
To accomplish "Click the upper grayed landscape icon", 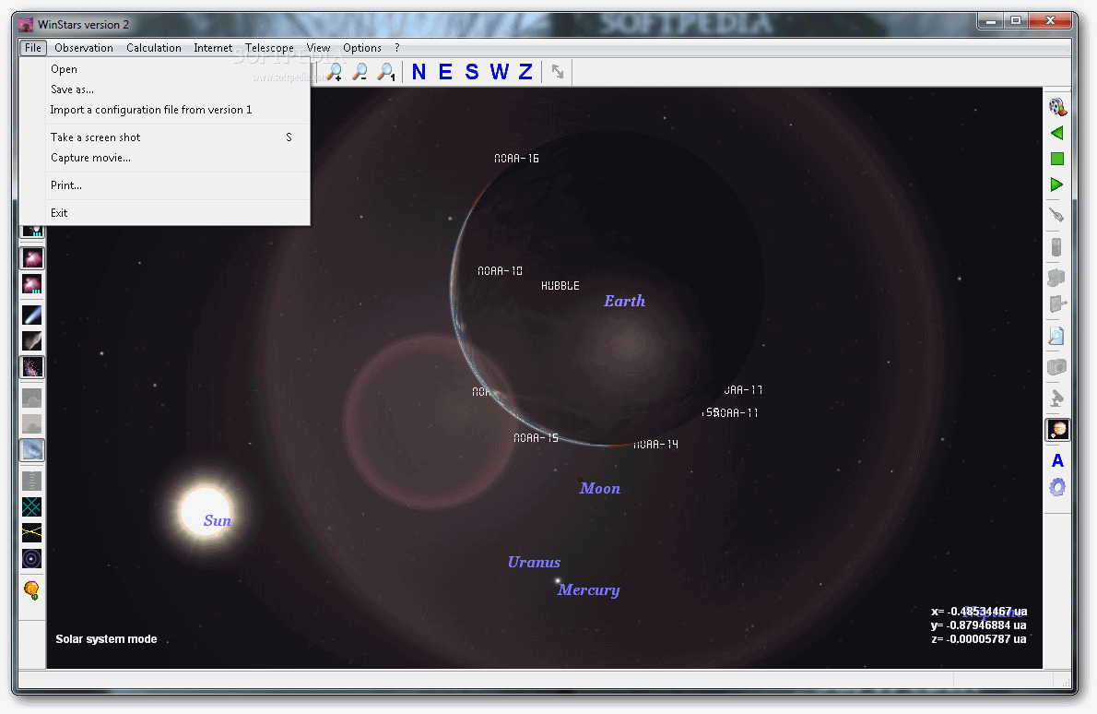I will (32, 398).
